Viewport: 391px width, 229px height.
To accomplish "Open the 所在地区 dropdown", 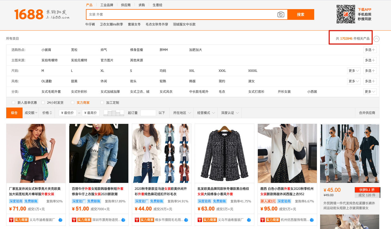I will (x=182, y=113).
